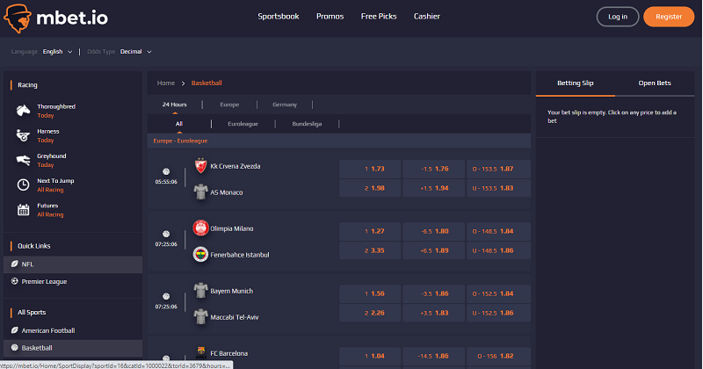Click the Kk Crvena Zvezda team crest
The width and height of the screenshot is (703, 369).
[x=200, y=166]
